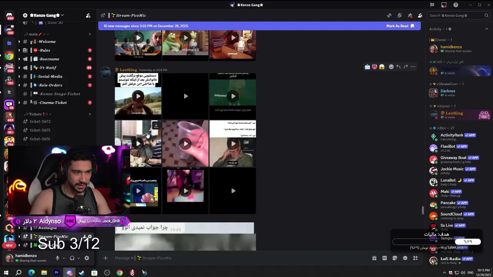Viewport: 493px width, 277px height.
Task: Open user settings gear next to hamidkenzo
Action: coord(87,258)
